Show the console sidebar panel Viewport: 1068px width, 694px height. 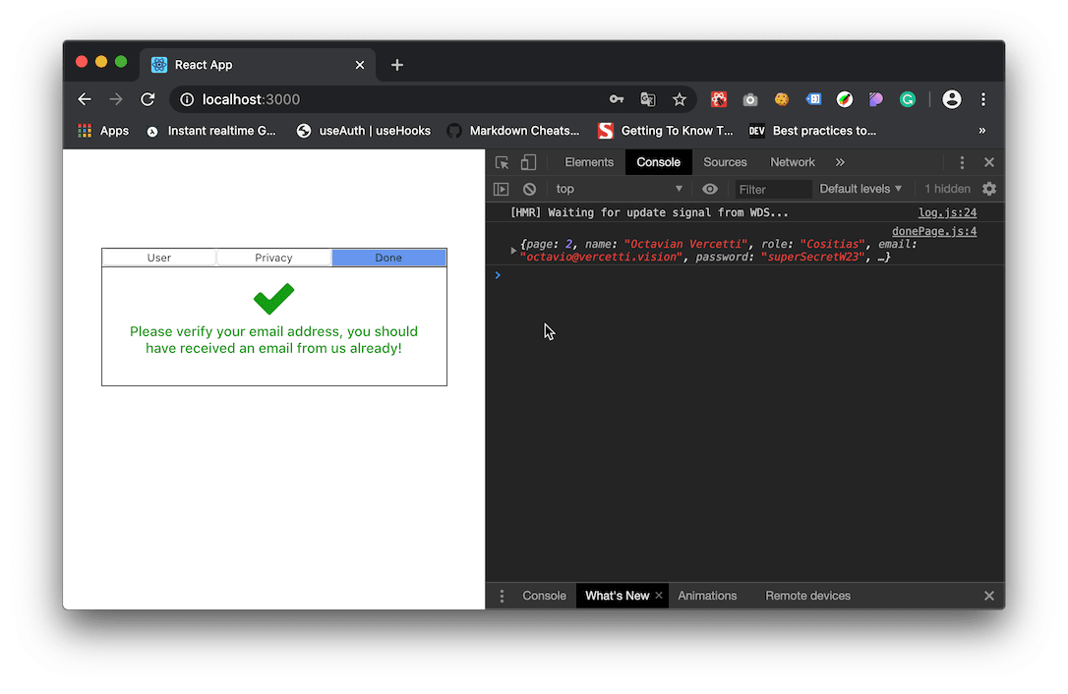point(502,189)
